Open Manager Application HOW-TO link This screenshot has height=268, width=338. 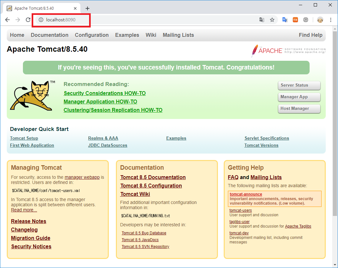[100, 102]
